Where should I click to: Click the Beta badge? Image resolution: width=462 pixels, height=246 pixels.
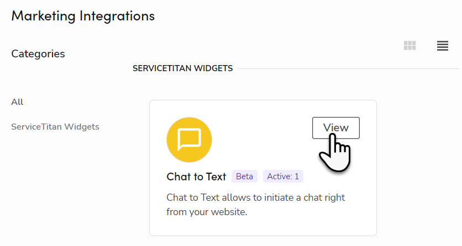(244, 177)
